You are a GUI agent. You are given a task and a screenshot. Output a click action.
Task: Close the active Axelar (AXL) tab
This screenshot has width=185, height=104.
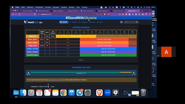139,11
